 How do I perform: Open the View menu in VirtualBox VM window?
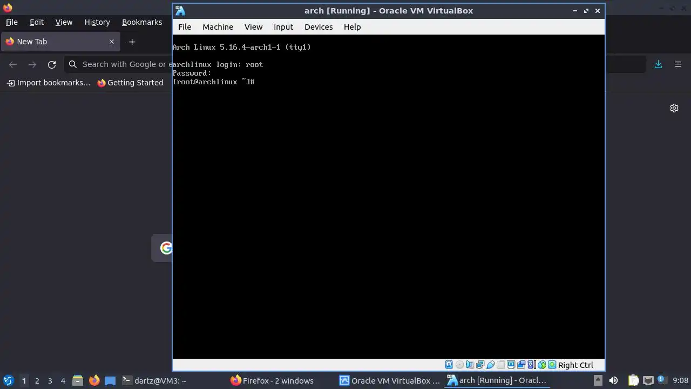[x=253, y=27]
